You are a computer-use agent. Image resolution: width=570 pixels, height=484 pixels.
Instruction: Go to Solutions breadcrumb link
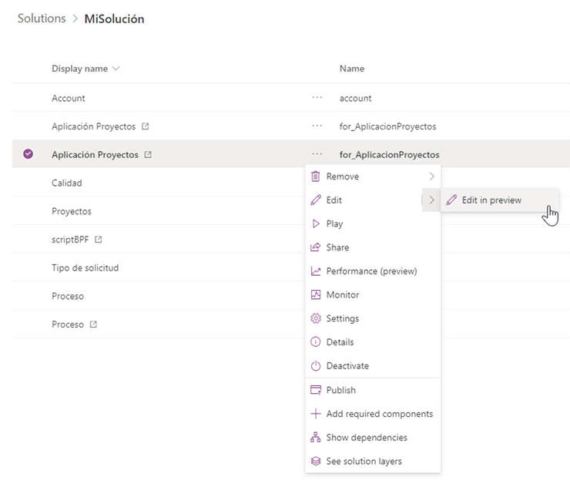point(42,18)
